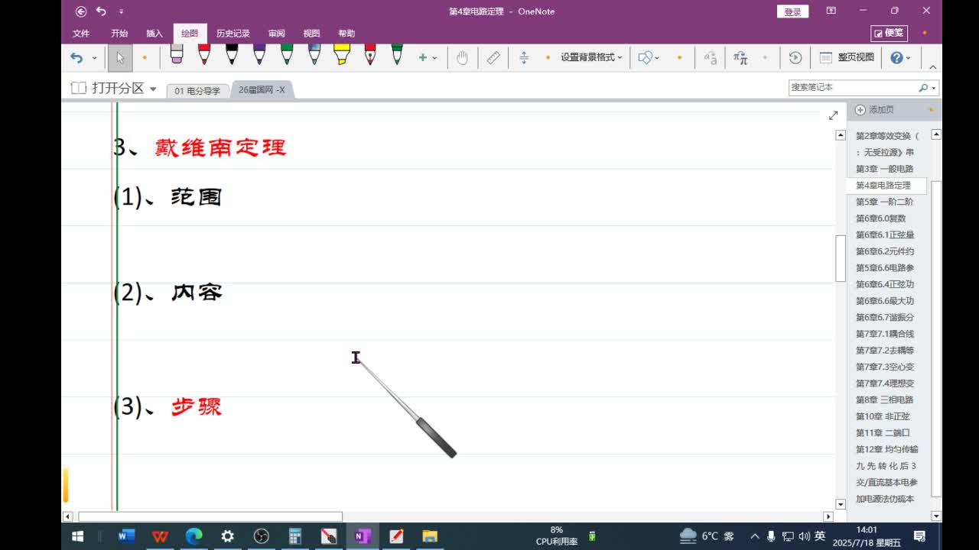This screenshot has width=979, height=550.
Task: Click the Ink to Math icon
Action: coord(740,58)
